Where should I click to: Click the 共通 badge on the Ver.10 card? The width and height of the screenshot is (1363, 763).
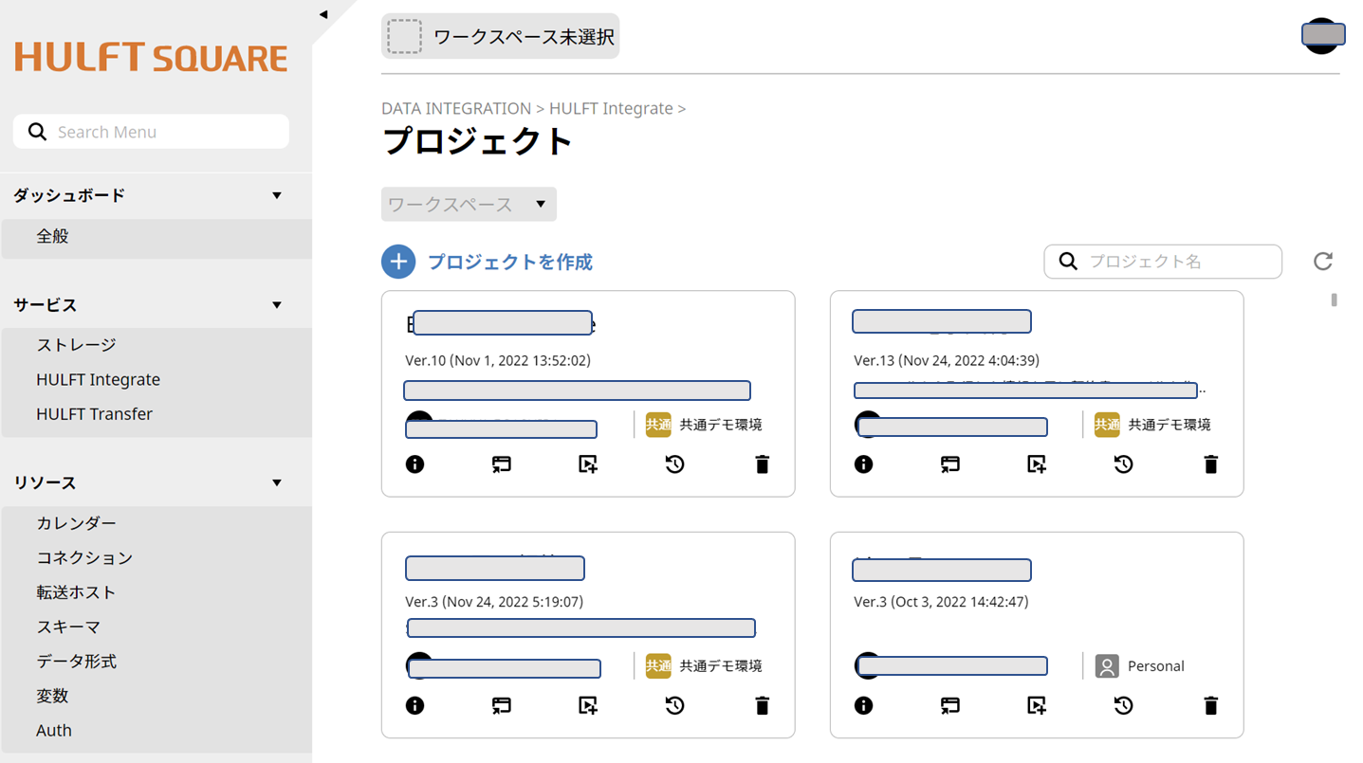(x=658, y=425)
